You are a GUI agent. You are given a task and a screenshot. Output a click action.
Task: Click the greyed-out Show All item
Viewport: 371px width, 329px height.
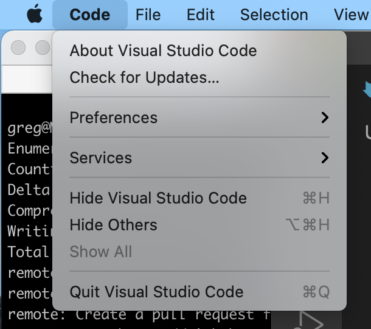pyautogui.click(x=101, y=252)
